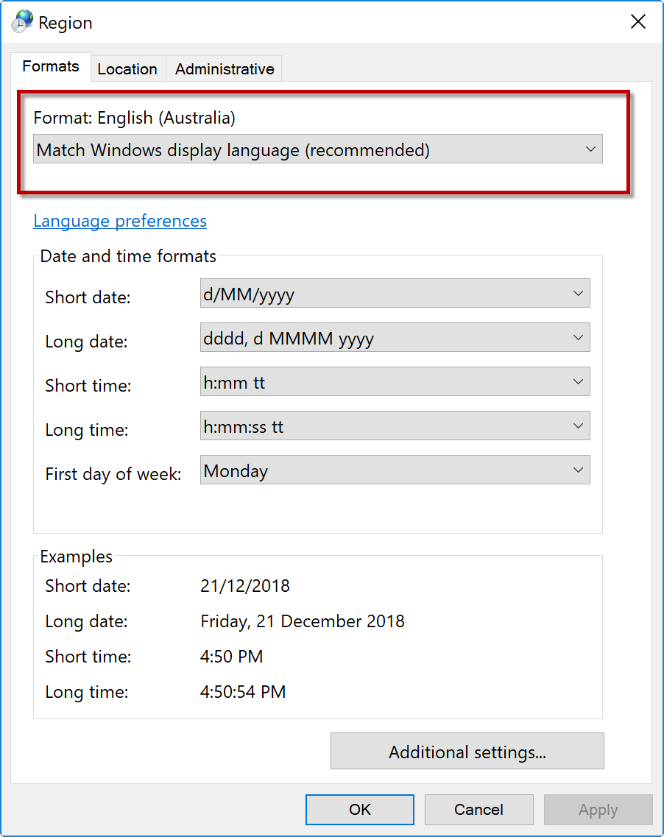Viewport: 664px width, 837px height.
Task: Click the Region title bar text
Action: 66,23
